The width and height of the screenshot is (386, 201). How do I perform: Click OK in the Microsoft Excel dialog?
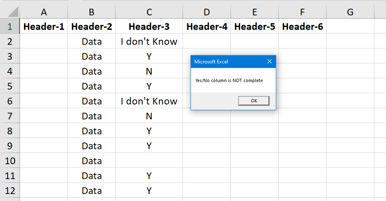pyautogui.click(x=254, y=101)
